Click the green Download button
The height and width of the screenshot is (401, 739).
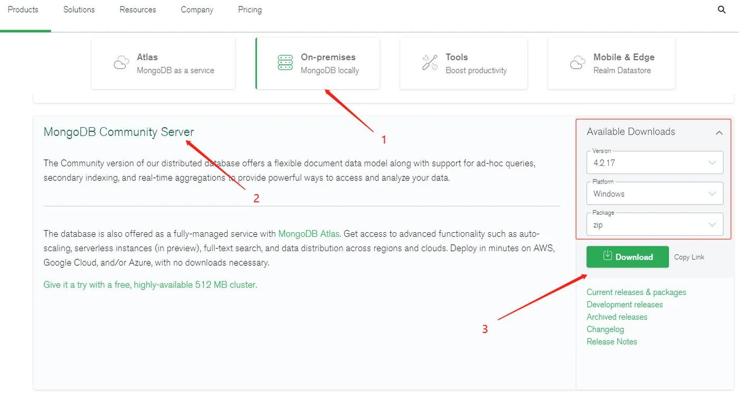point(628,257)
